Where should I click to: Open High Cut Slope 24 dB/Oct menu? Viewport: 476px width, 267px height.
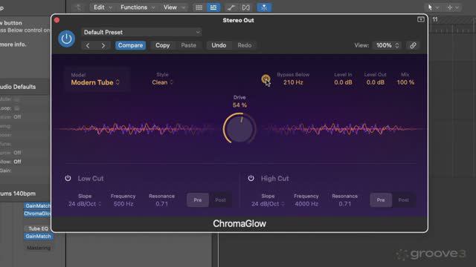tap(268, 204)
